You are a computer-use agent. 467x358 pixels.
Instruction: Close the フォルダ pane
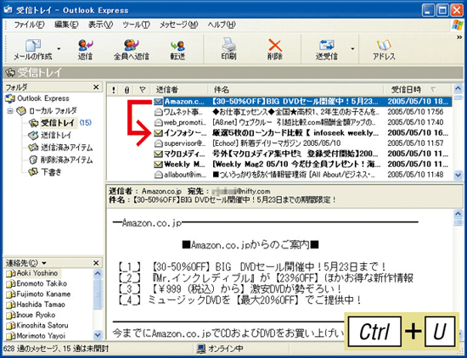point(96,87)
